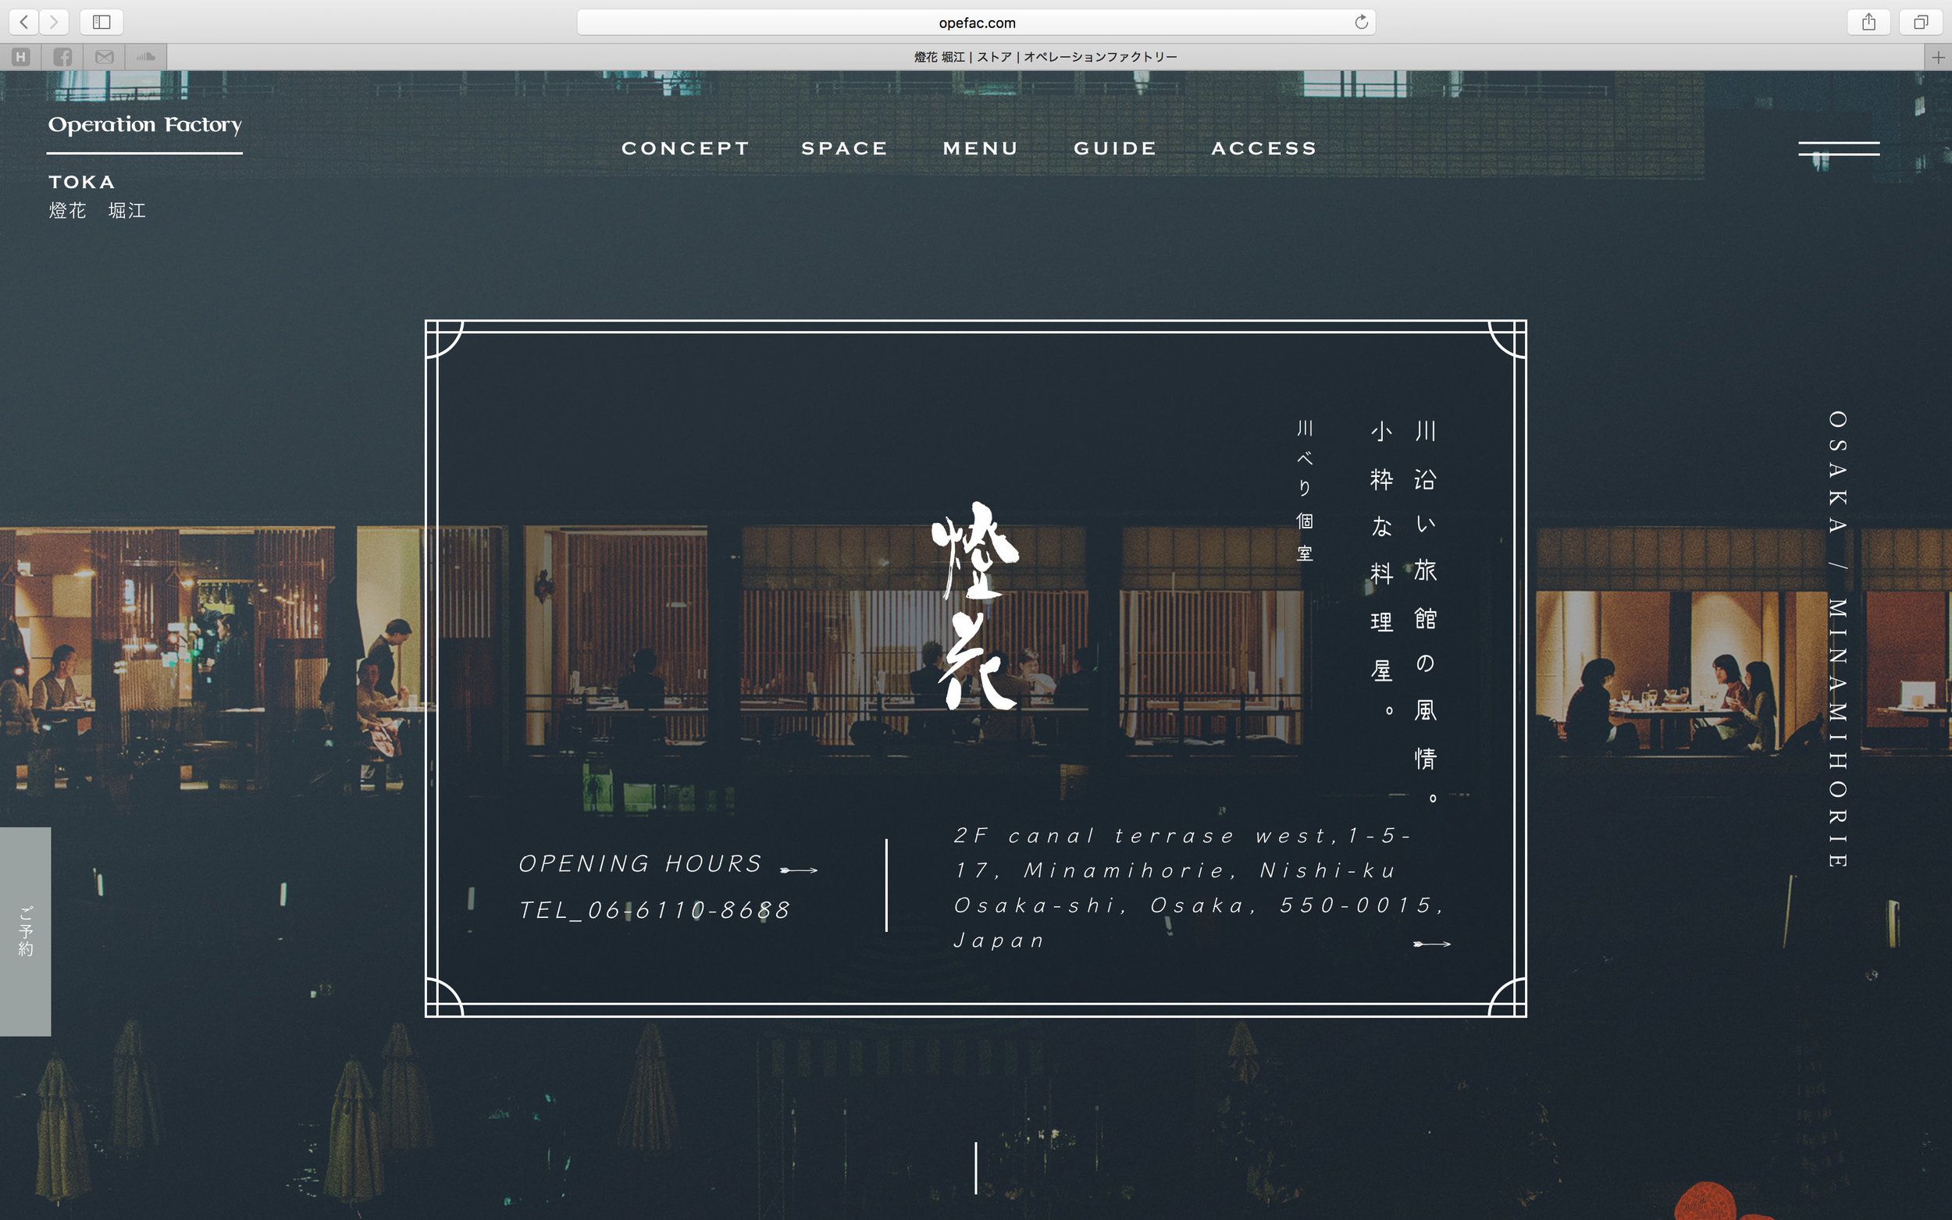Click the Operation Factory logo link
Image resolution: width=1952 pixels, height=1220 pixels.
[x=144, y=125]
